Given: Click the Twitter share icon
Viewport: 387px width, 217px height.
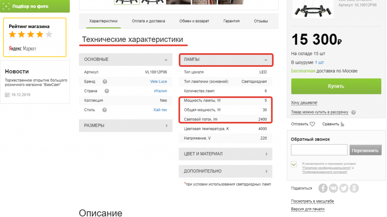Looking at the screenshot, I should [x=344, y=188].
